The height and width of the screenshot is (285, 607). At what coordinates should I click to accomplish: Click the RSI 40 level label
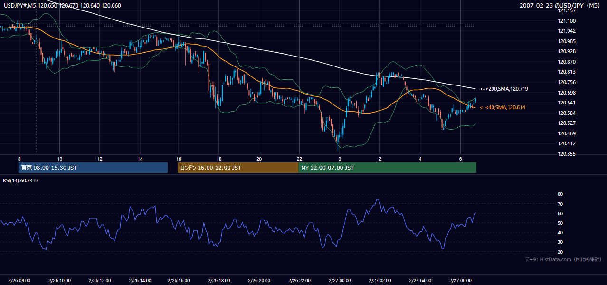[x=560, y=232]
